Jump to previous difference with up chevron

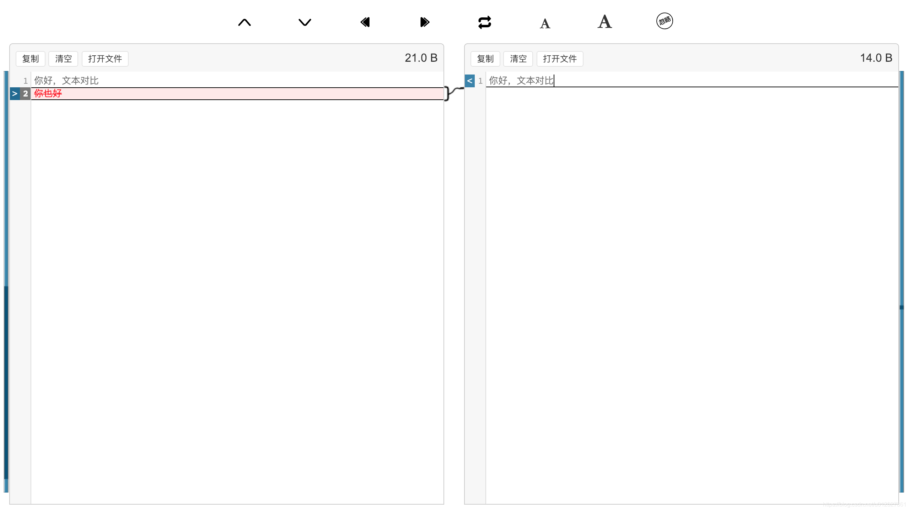pyautogui.click(x=244, y=22)
